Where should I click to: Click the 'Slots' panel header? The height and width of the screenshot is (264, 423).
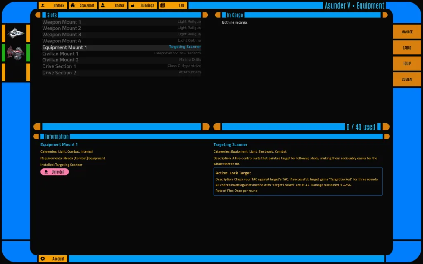[x=52, y=15]
